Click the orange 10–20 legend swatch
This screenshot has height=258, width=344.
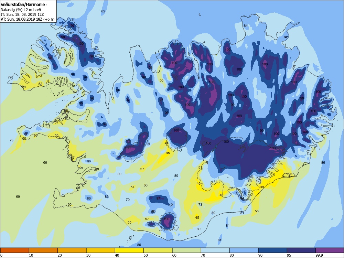click(43, 250)
